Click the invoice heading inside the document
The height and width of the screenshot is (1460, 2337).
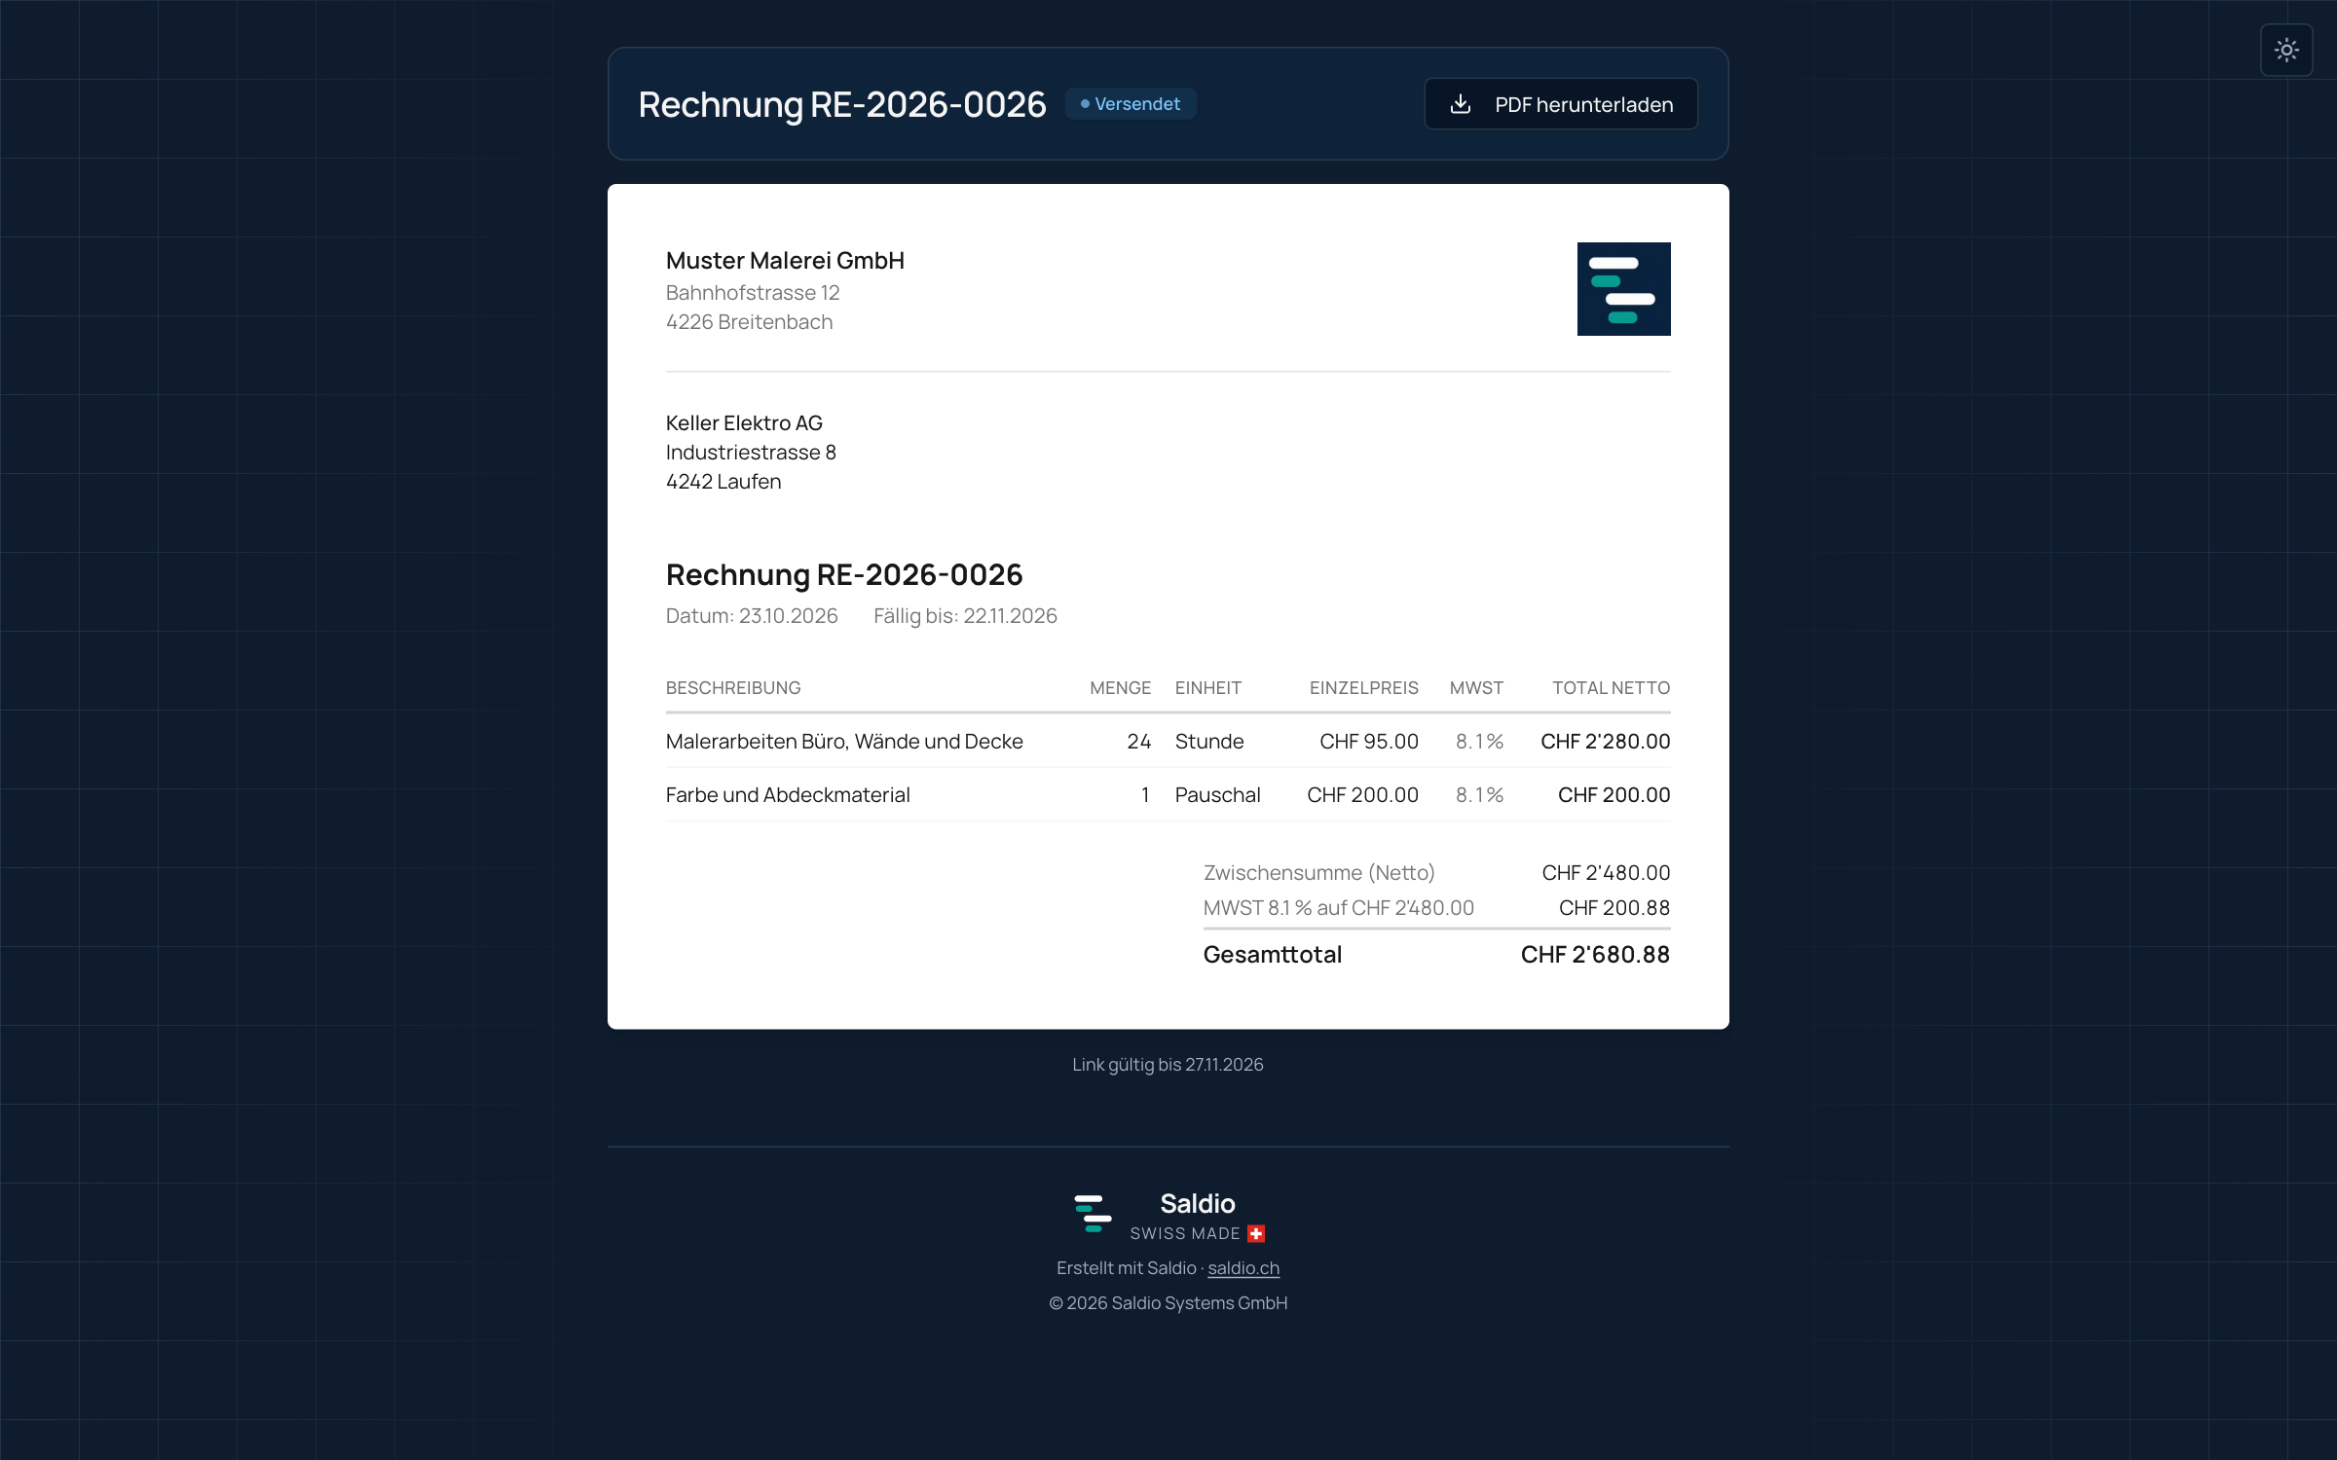pos(843,574)
